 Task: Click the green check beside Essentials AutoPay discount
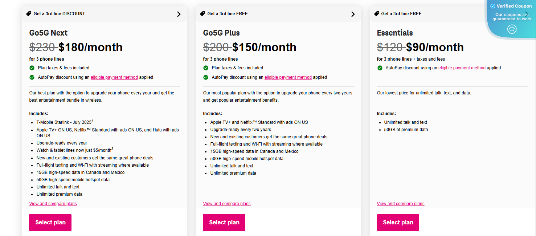click(x=380, y=68)
